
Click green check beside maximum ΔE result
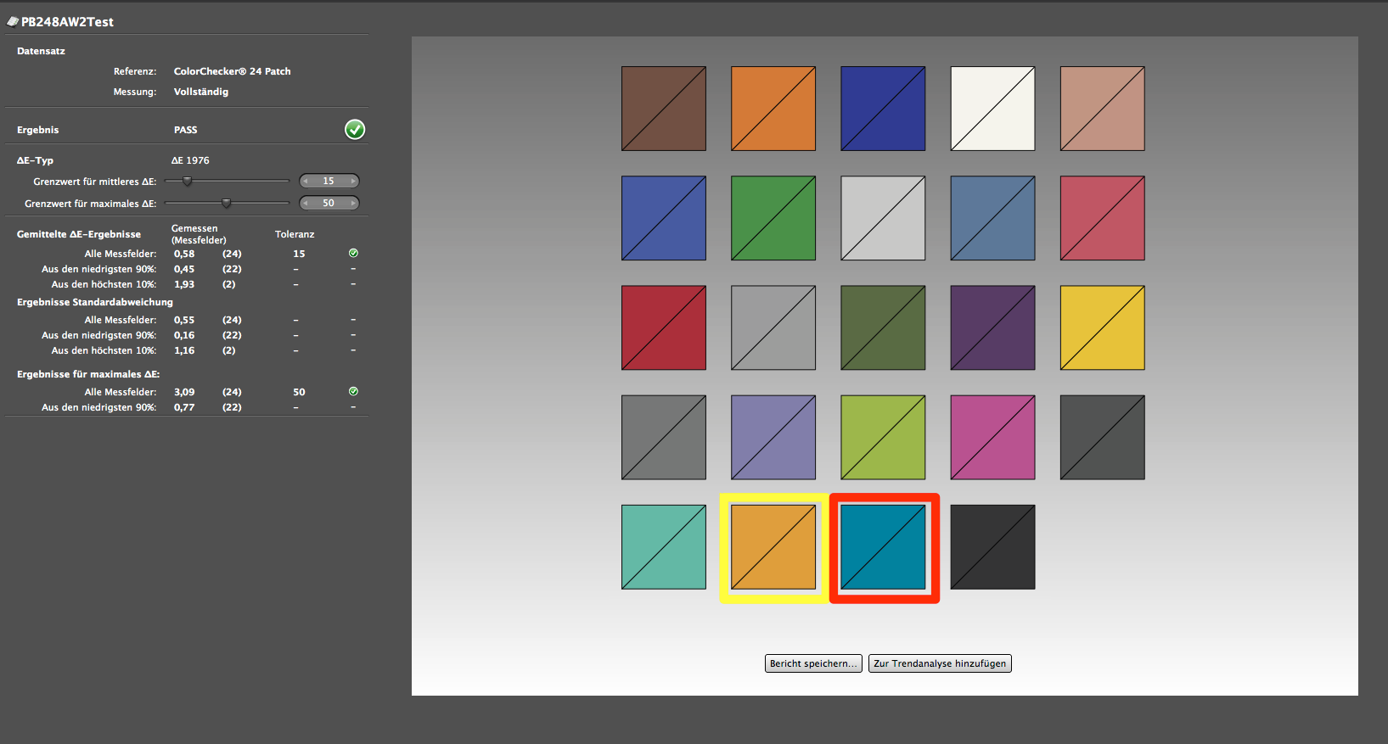point(353,391)
